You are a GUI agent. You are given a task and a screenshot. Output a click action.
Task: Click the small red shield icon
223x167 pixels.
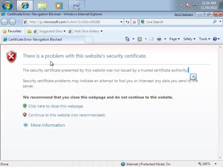point(25,115)
